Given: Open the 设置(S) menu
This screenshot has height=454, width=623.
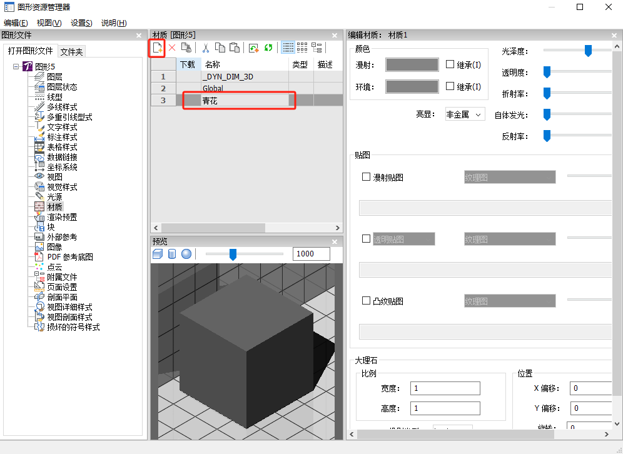Looking at the screenshot, I should [x=81, y=23].
